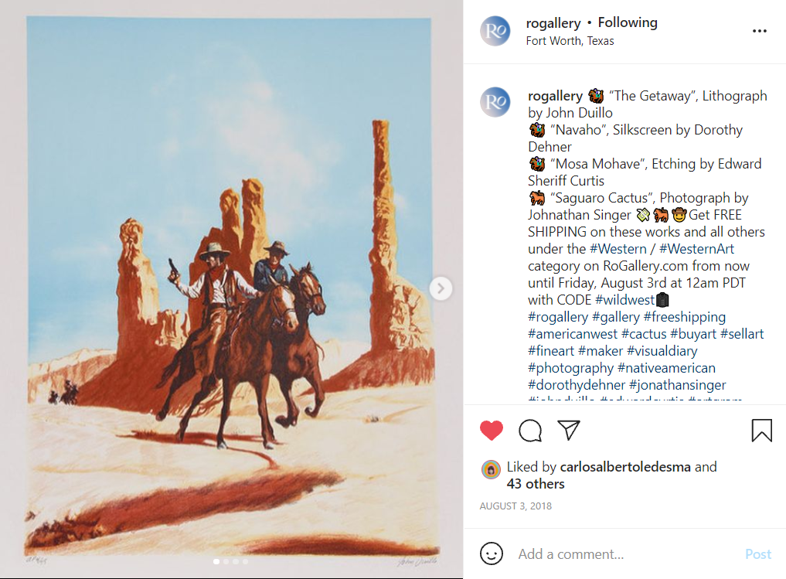Click liker's small avatar icon

(x=492, y=470)
